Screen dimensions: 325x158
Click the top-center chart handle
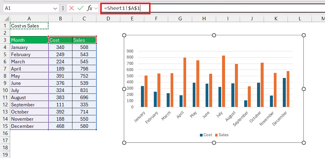coord(214,35)
